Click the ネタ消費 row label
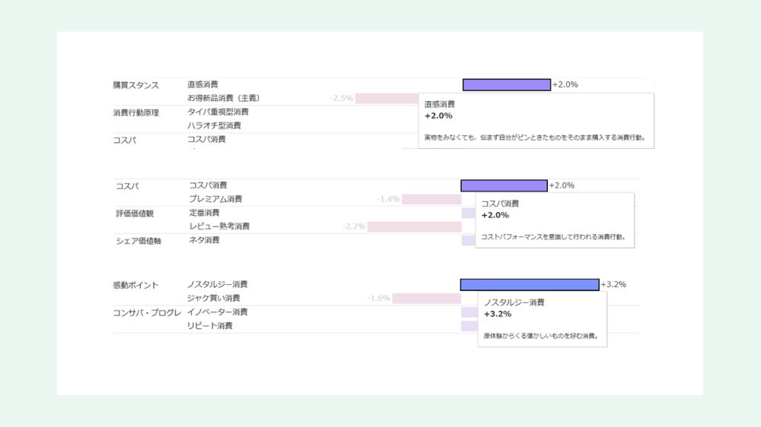The width and height of the screenshot is (761, 427). [204, 240]
